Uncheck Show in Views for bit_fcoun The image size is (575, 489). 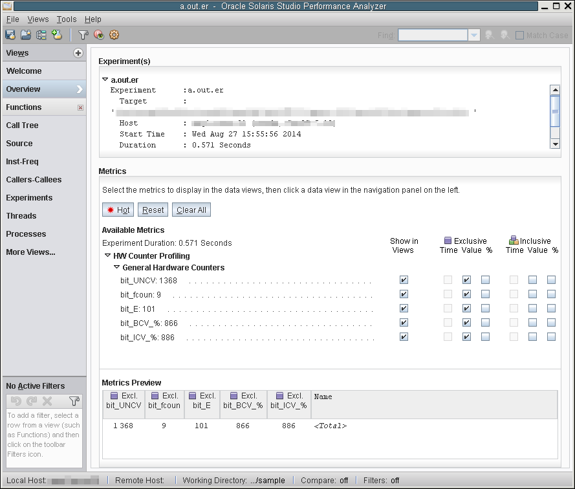[404, 294]
